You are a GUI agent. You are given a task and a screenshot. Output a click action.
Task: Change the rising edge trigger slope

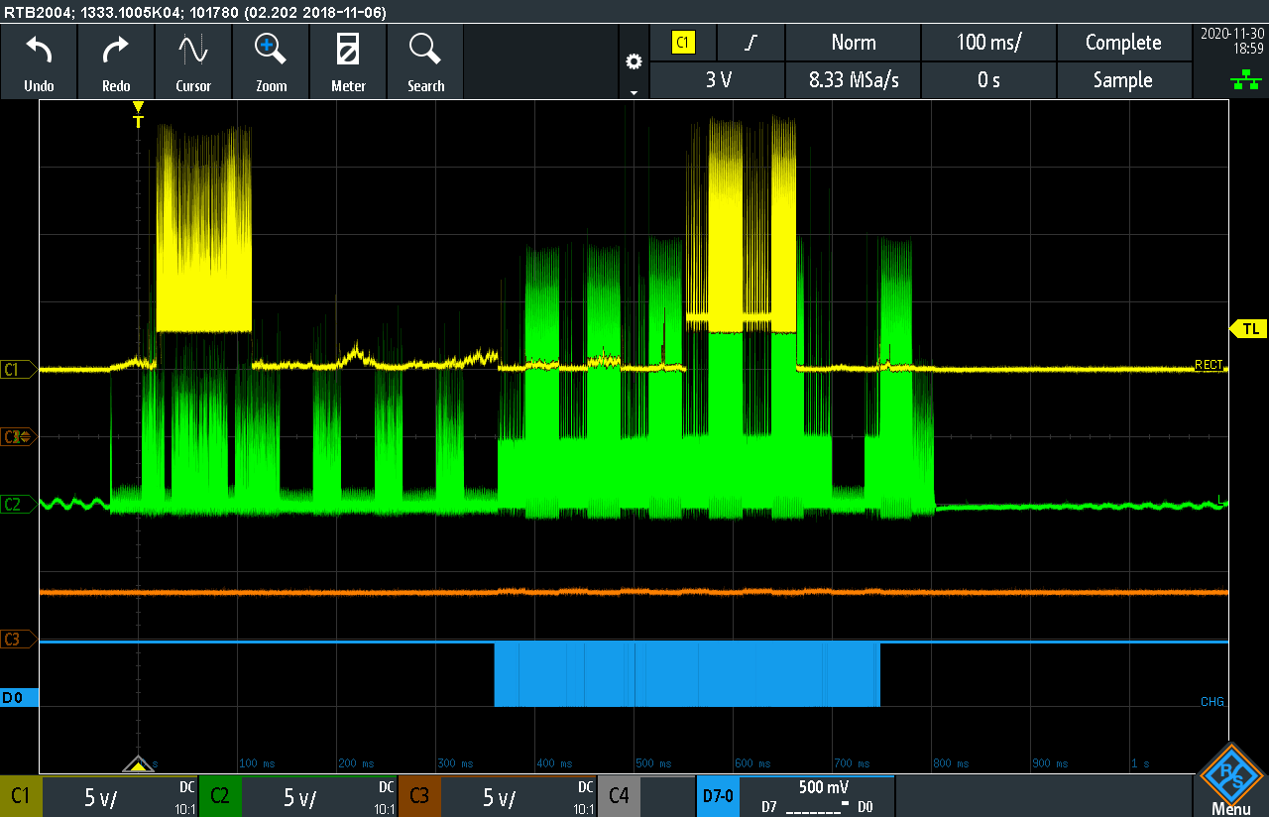[x=750, y=43]
